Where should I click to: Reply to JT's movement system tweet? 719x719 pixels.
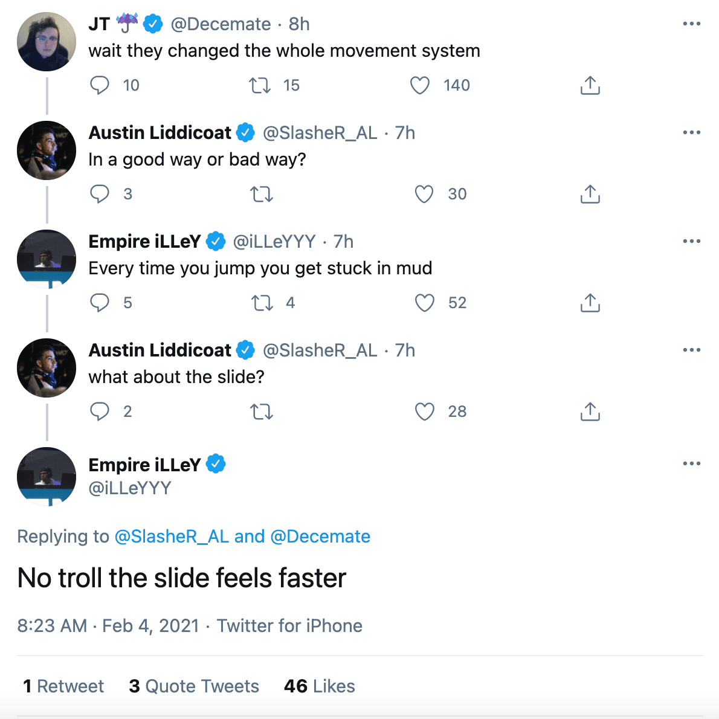click(x=100, y=85)
